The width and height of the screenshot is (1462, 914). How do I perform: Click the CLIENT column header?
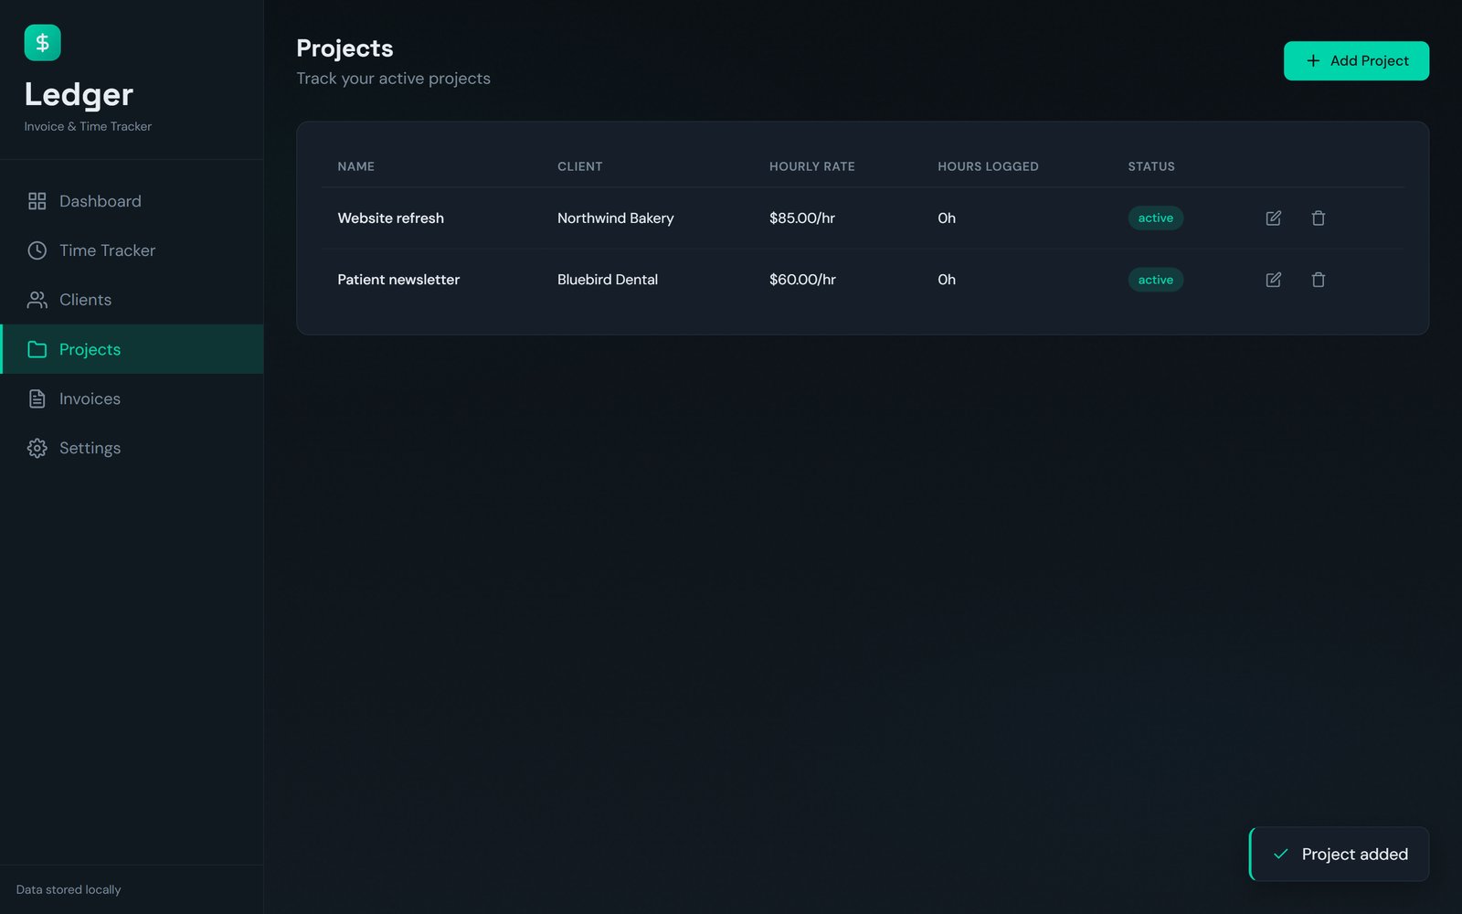tap(579, 166)
